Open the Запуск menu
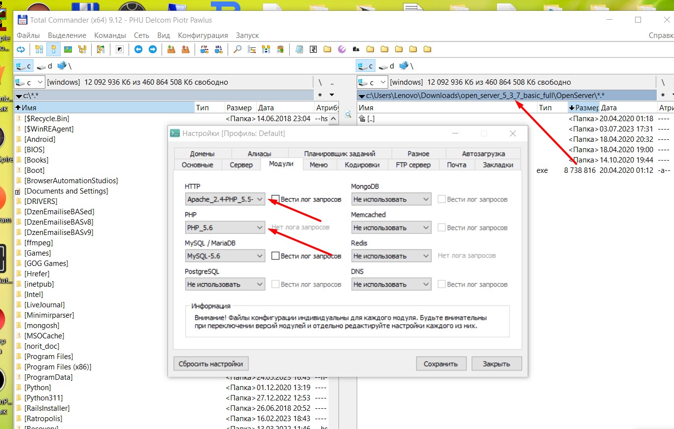Image resolution: width=674 pixels, height=429 pixels. coord(247,35)
